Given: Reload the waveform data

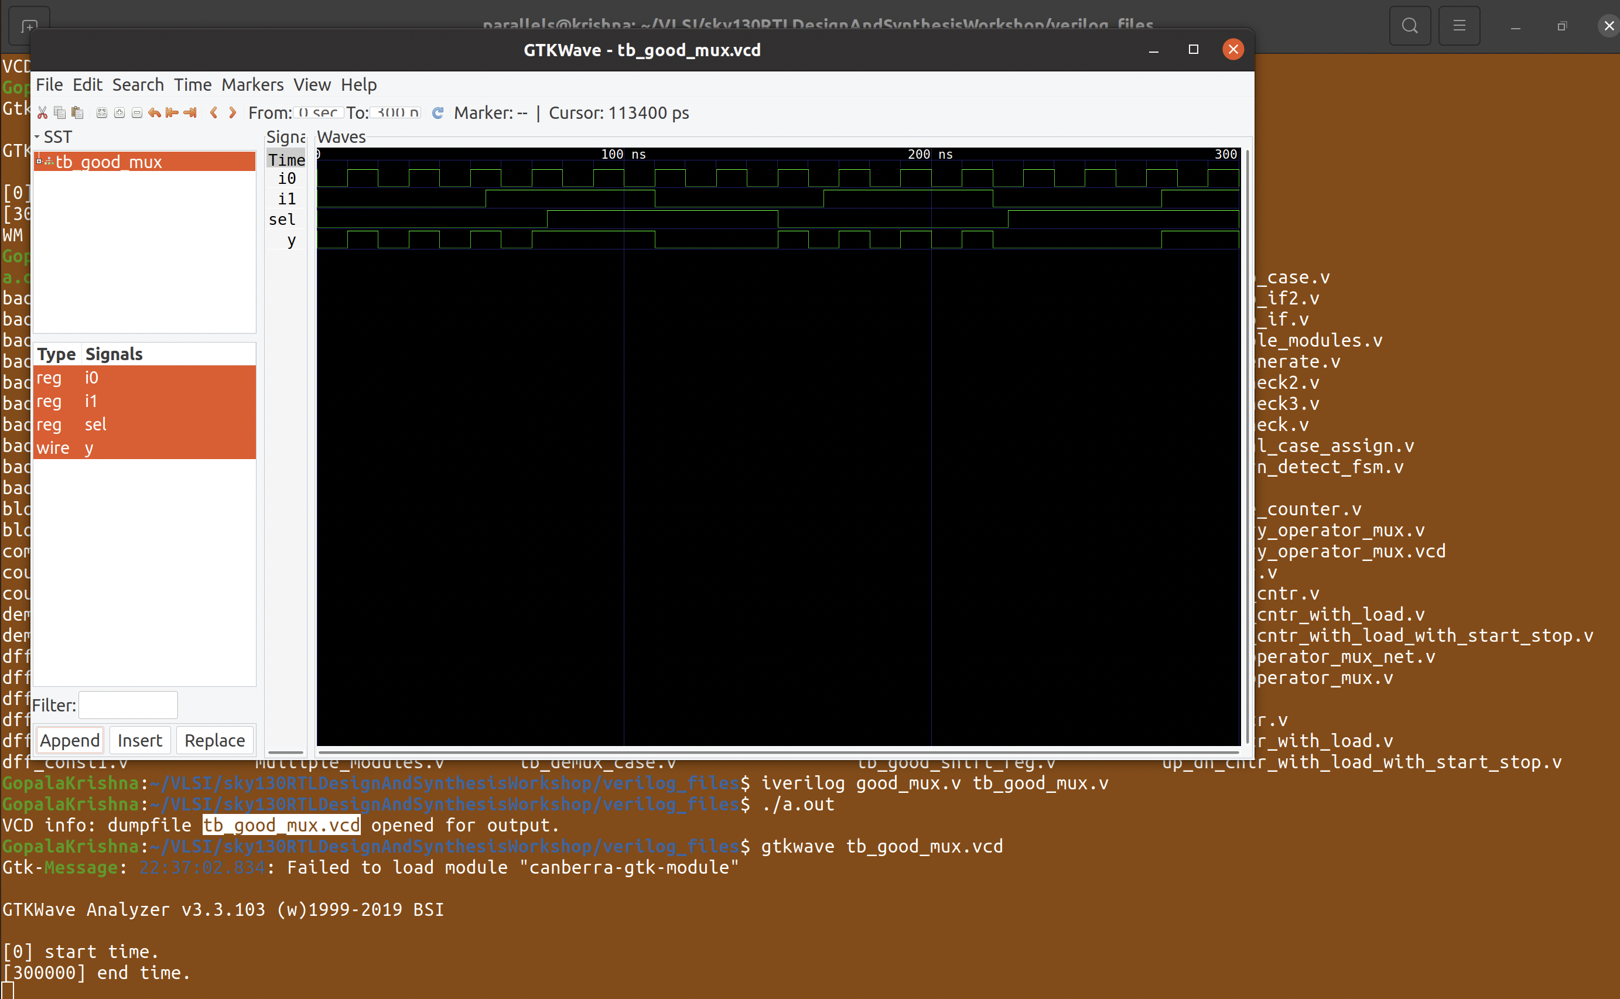Looking at the screenshot, I should click(438, 112).
